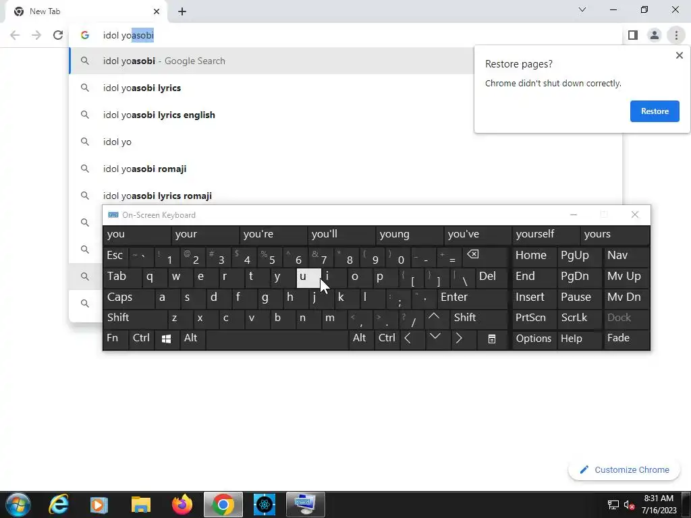Tap the Nav key on keyboard
691x518 pixels.
(626, 256)
